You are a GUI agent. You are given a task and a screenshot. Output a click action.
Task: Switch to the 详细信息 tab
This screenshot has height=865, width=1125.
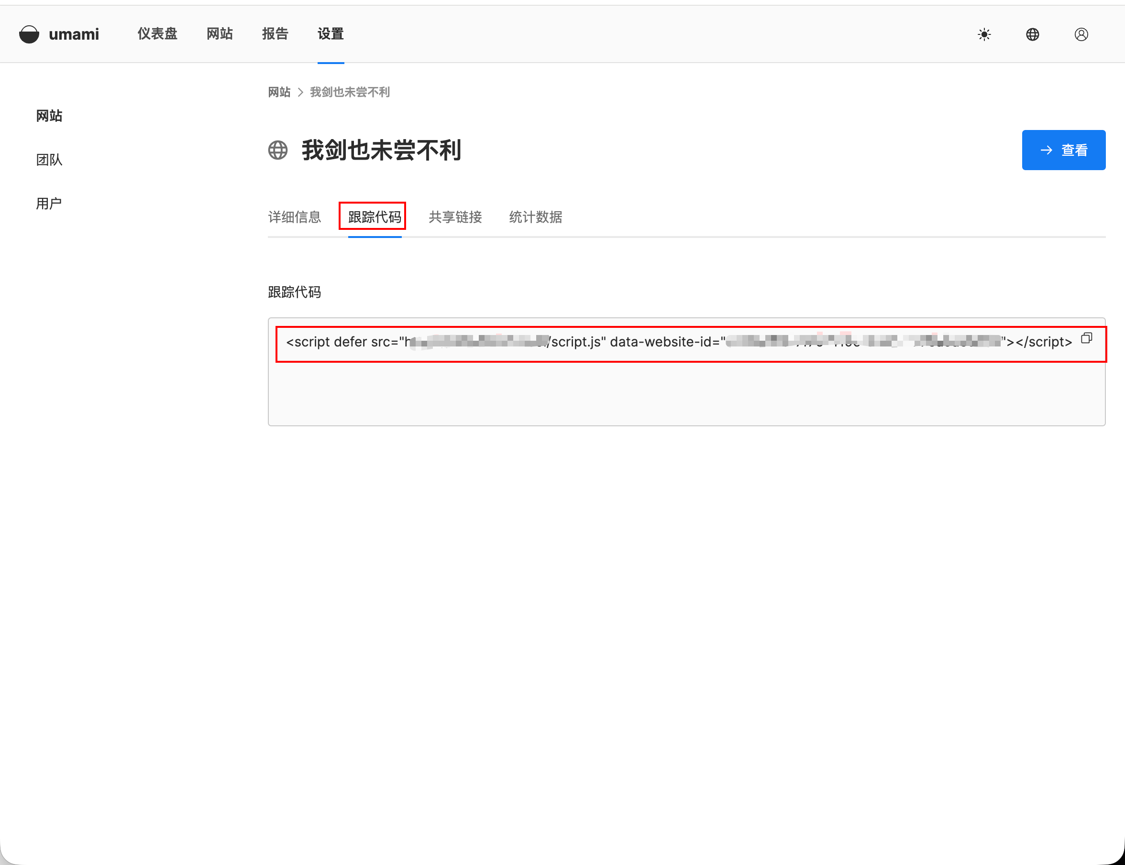point(294,217)
